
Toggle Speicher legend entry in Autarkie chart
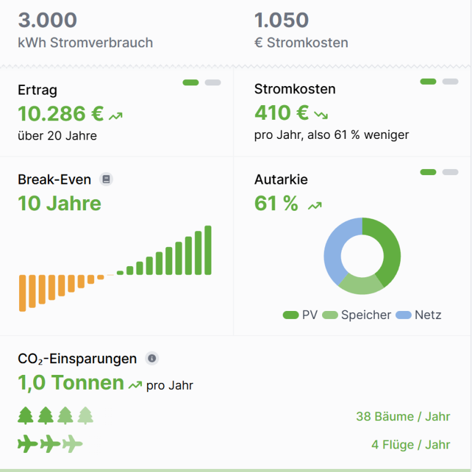(356, 315)
